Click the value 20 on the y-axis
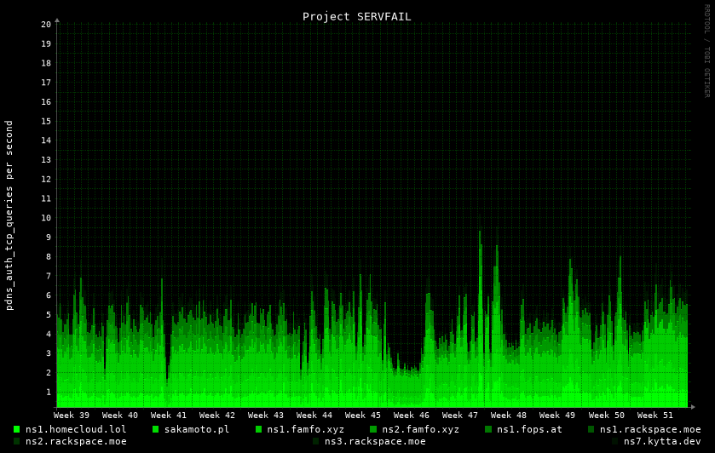 pyautogui.click(x=46, y=24)
